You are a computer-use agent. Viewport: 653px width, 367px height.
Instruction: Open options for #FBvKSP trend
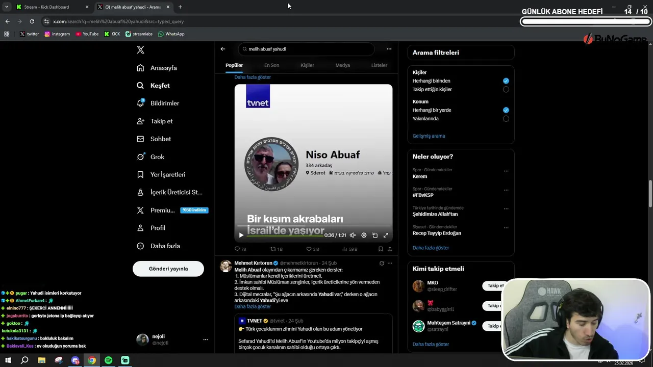point(506,190)
